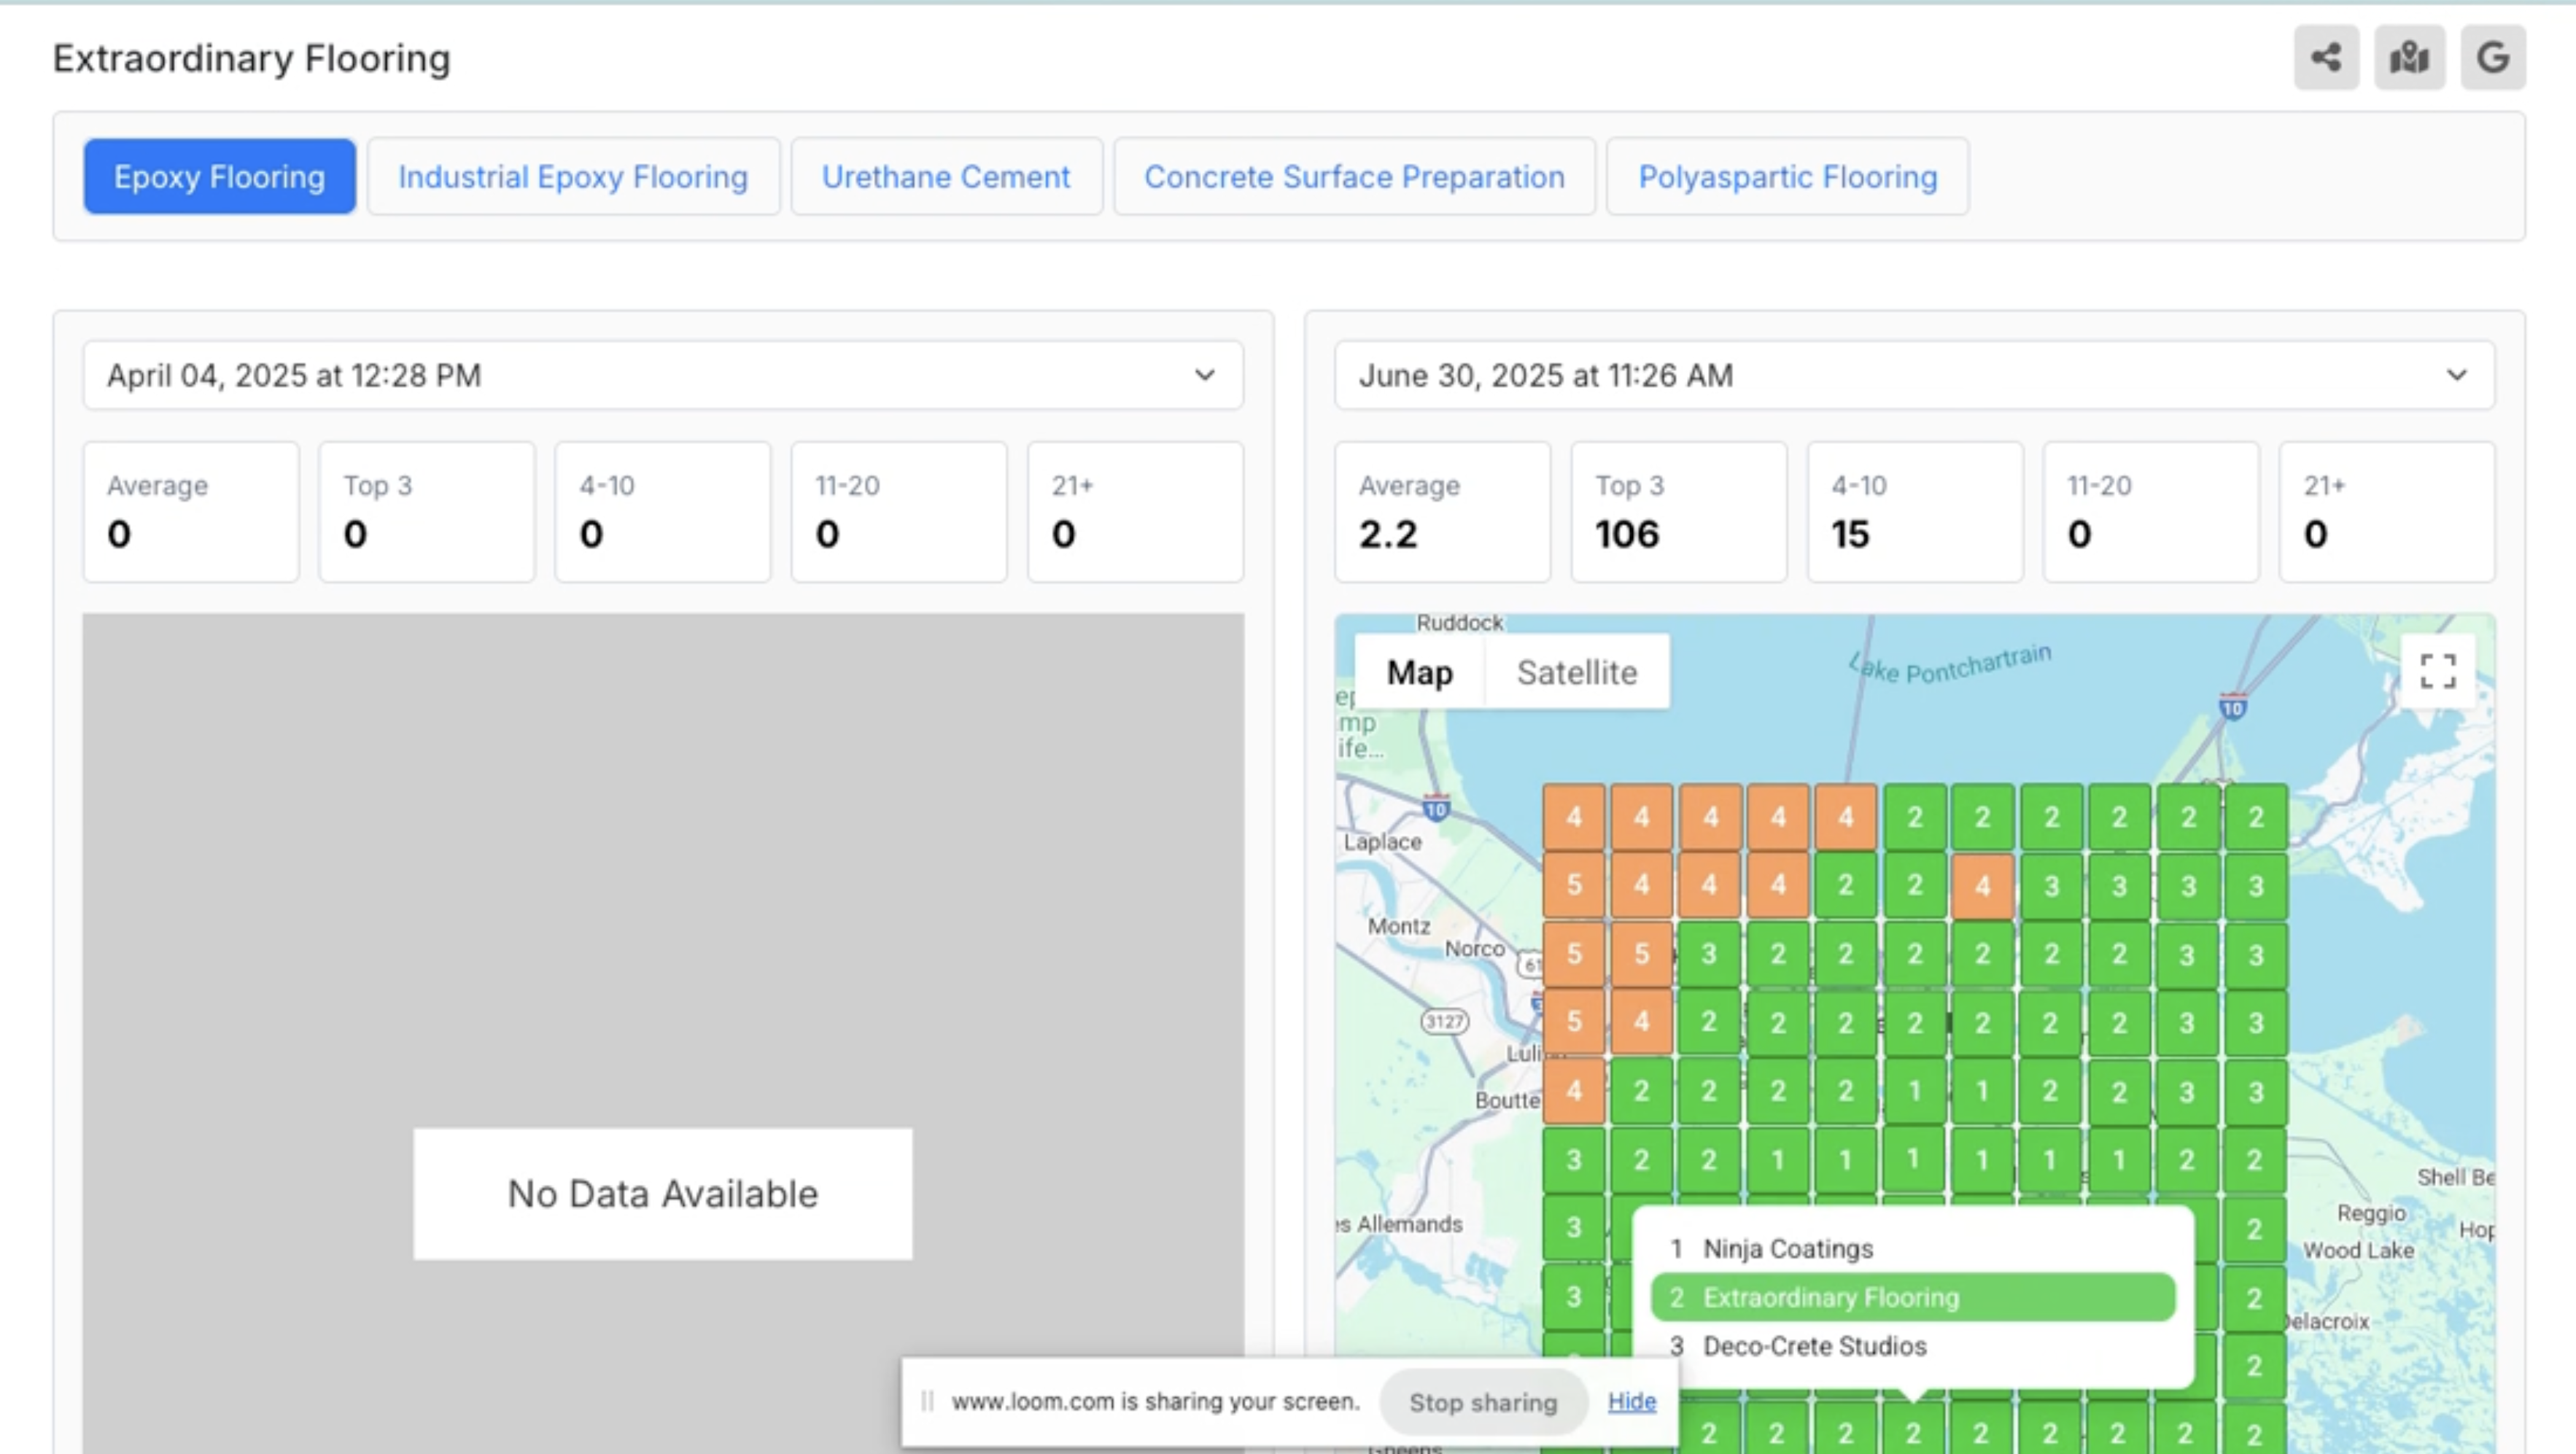The width and height of the screenshot is (2576, 1454).
Task: Click the Ruddock label on the map
Action: [1459, 622]
